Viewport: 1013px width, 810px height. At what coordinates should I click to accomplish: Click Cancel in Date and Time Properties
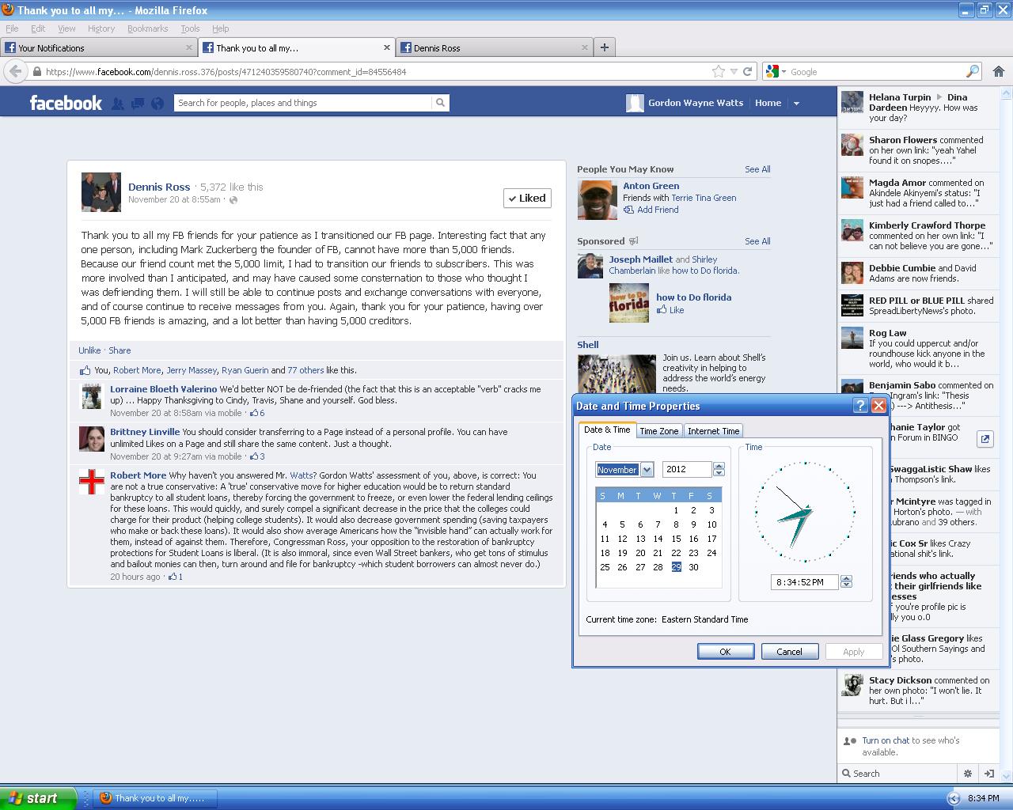coord(789,652)
